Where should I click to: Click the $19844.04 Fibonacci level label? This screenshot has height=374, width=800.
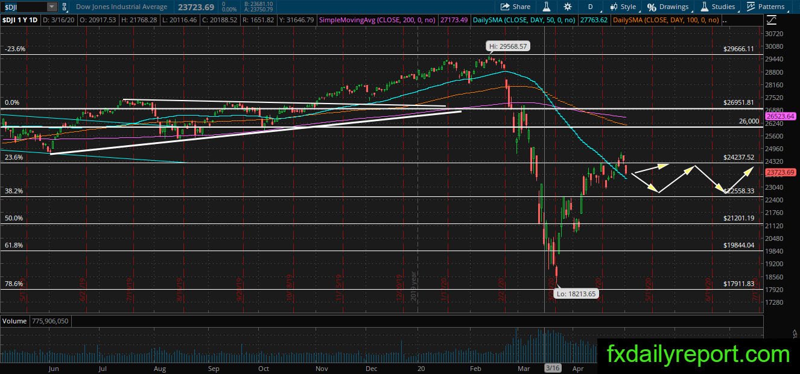[x=739, y=245]
